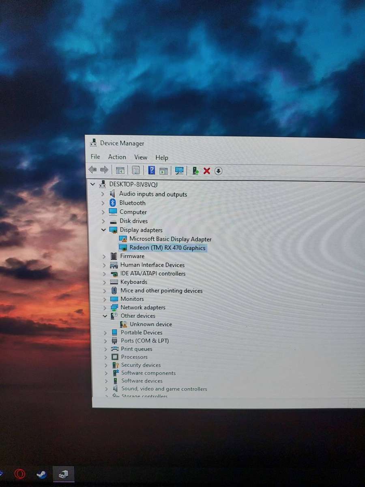
Task: Click the Back arrow in the toolbar
Action: (93, 170)
